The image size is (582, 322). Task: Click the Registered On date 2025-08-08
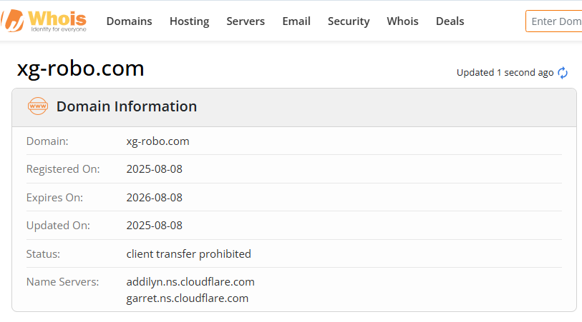(x=154, y=169)
